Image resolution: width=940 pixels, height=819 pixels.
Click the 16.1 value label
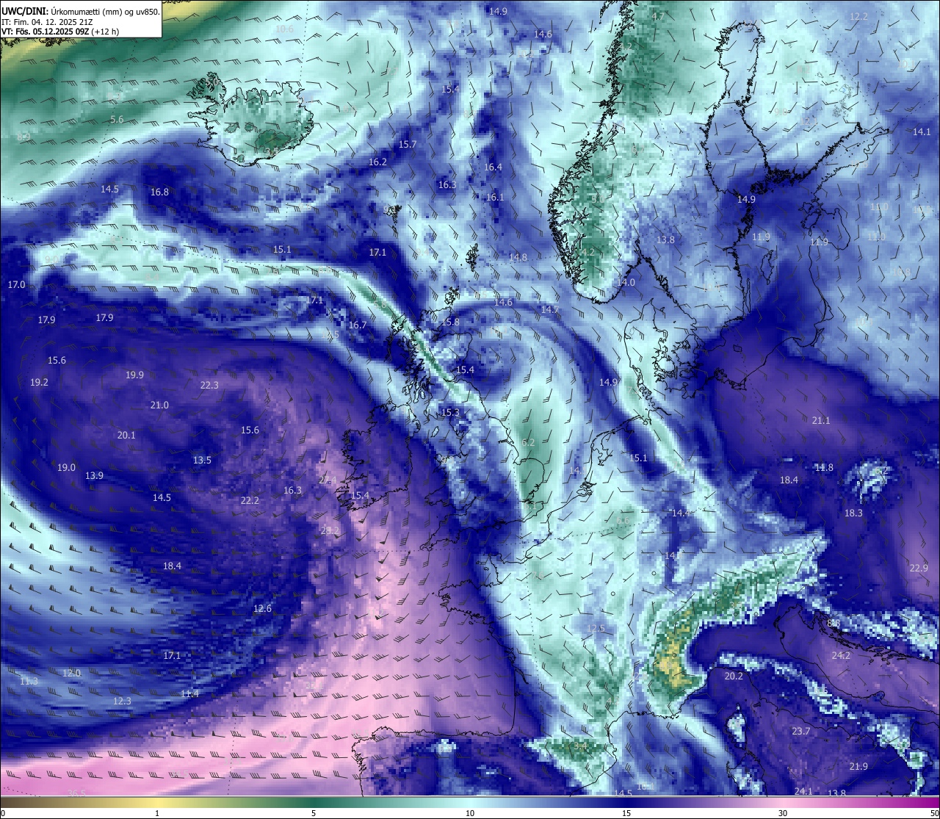495,197
